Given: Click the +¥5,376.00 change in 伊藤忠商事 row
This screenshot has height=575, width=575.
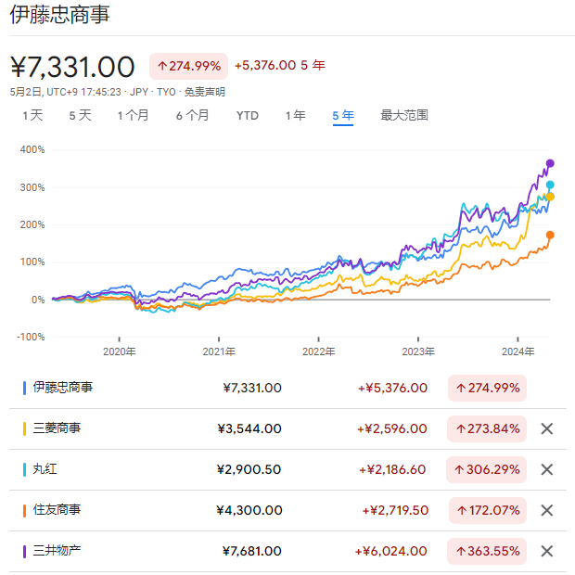Looking at the screenshot, I should pyautogui.click(x=392, y=388).
